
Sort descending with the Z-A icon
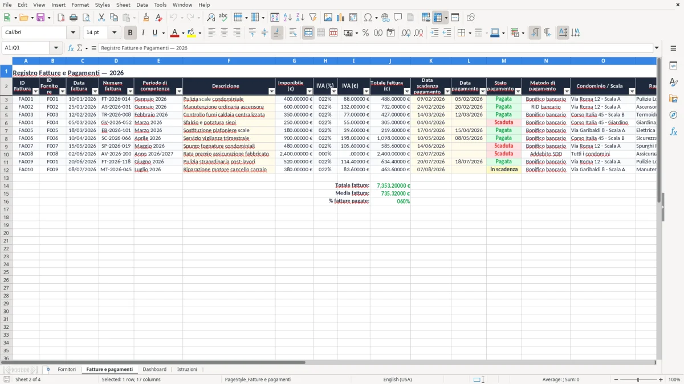pos(300,18)
